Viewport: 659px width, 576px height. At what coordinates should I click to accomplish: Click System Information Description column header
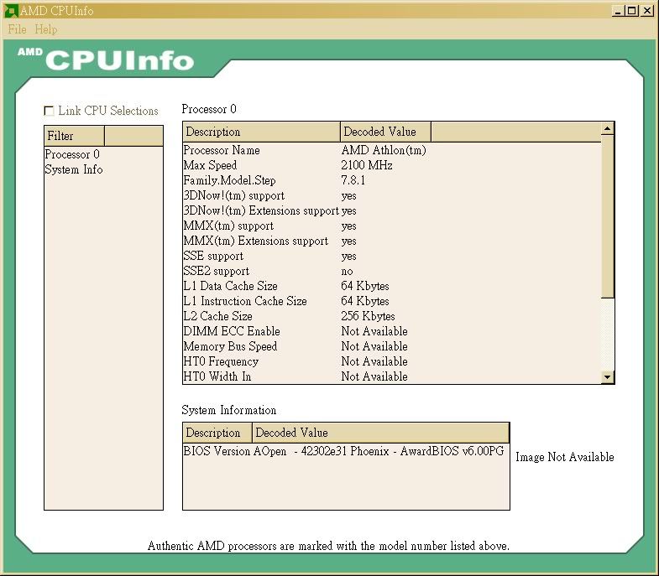tap(217, 433)
